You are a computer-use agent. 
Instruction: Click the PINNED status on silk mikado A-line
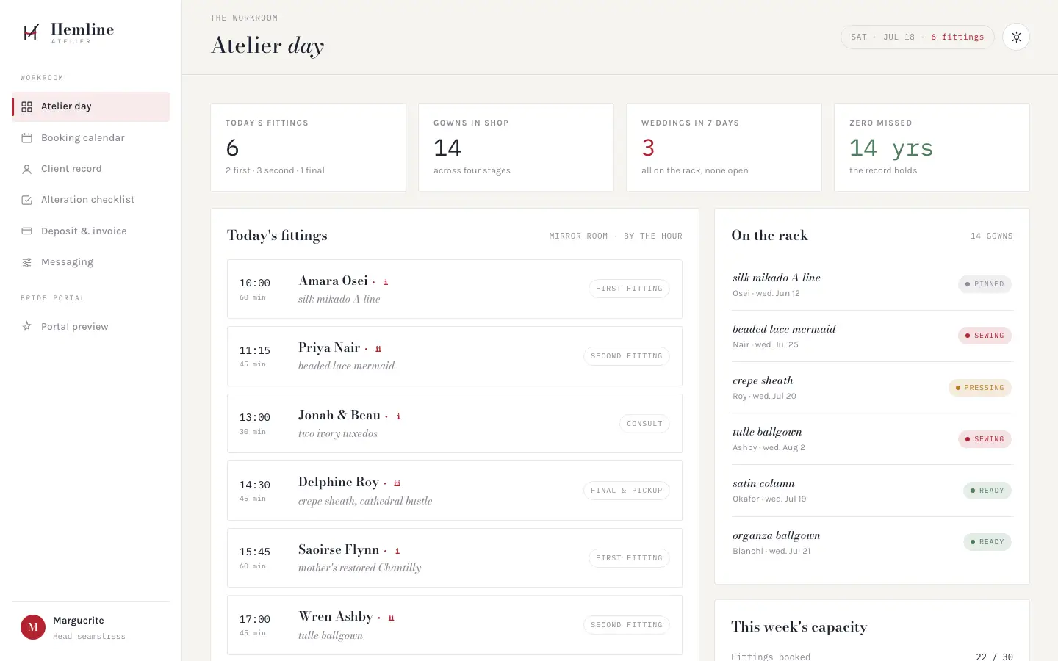pyautogui.click(x=985, y=284)
